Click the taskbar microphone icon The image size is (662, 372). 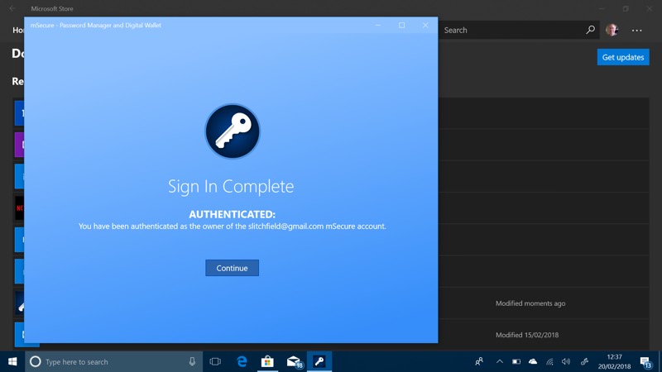click(x=192, y=361)
